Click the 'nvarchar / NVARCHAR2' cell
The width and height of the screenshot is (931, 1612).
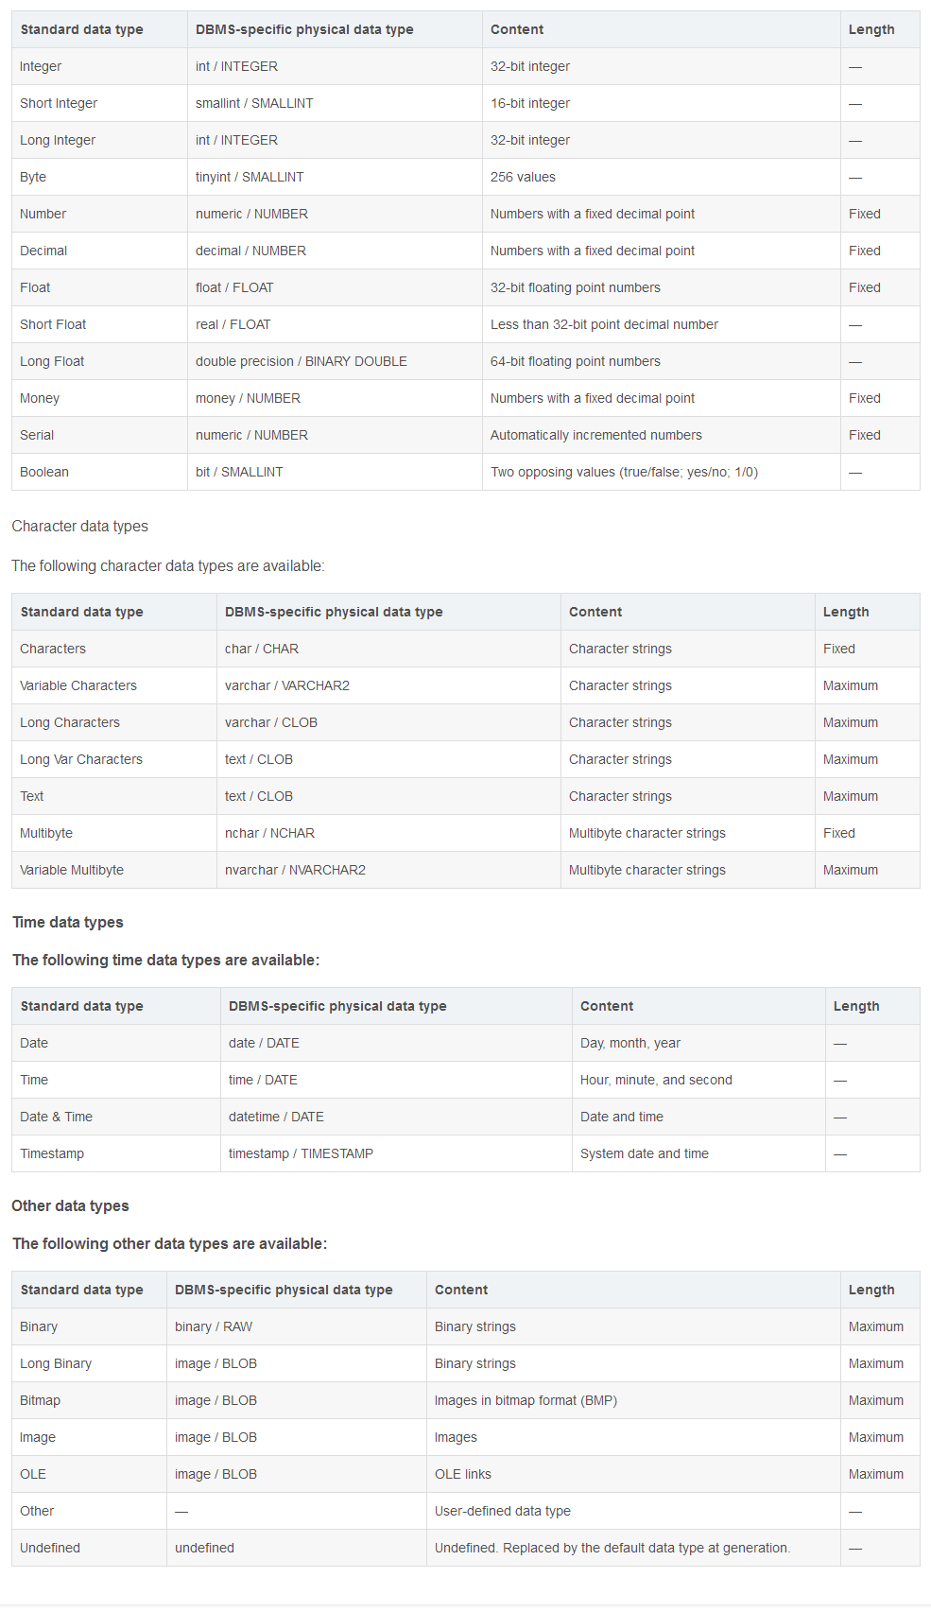click(295, 870)
